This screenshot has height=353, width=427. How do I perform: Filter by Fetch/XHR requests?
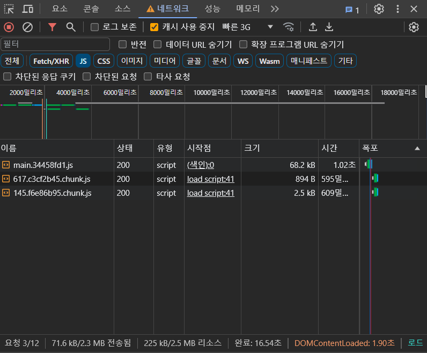pyautogui.click(x=51, y=61)
